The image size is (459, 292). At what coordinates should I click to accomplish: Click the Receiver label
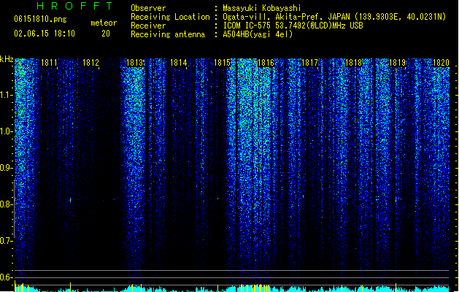tap(148, 26)
